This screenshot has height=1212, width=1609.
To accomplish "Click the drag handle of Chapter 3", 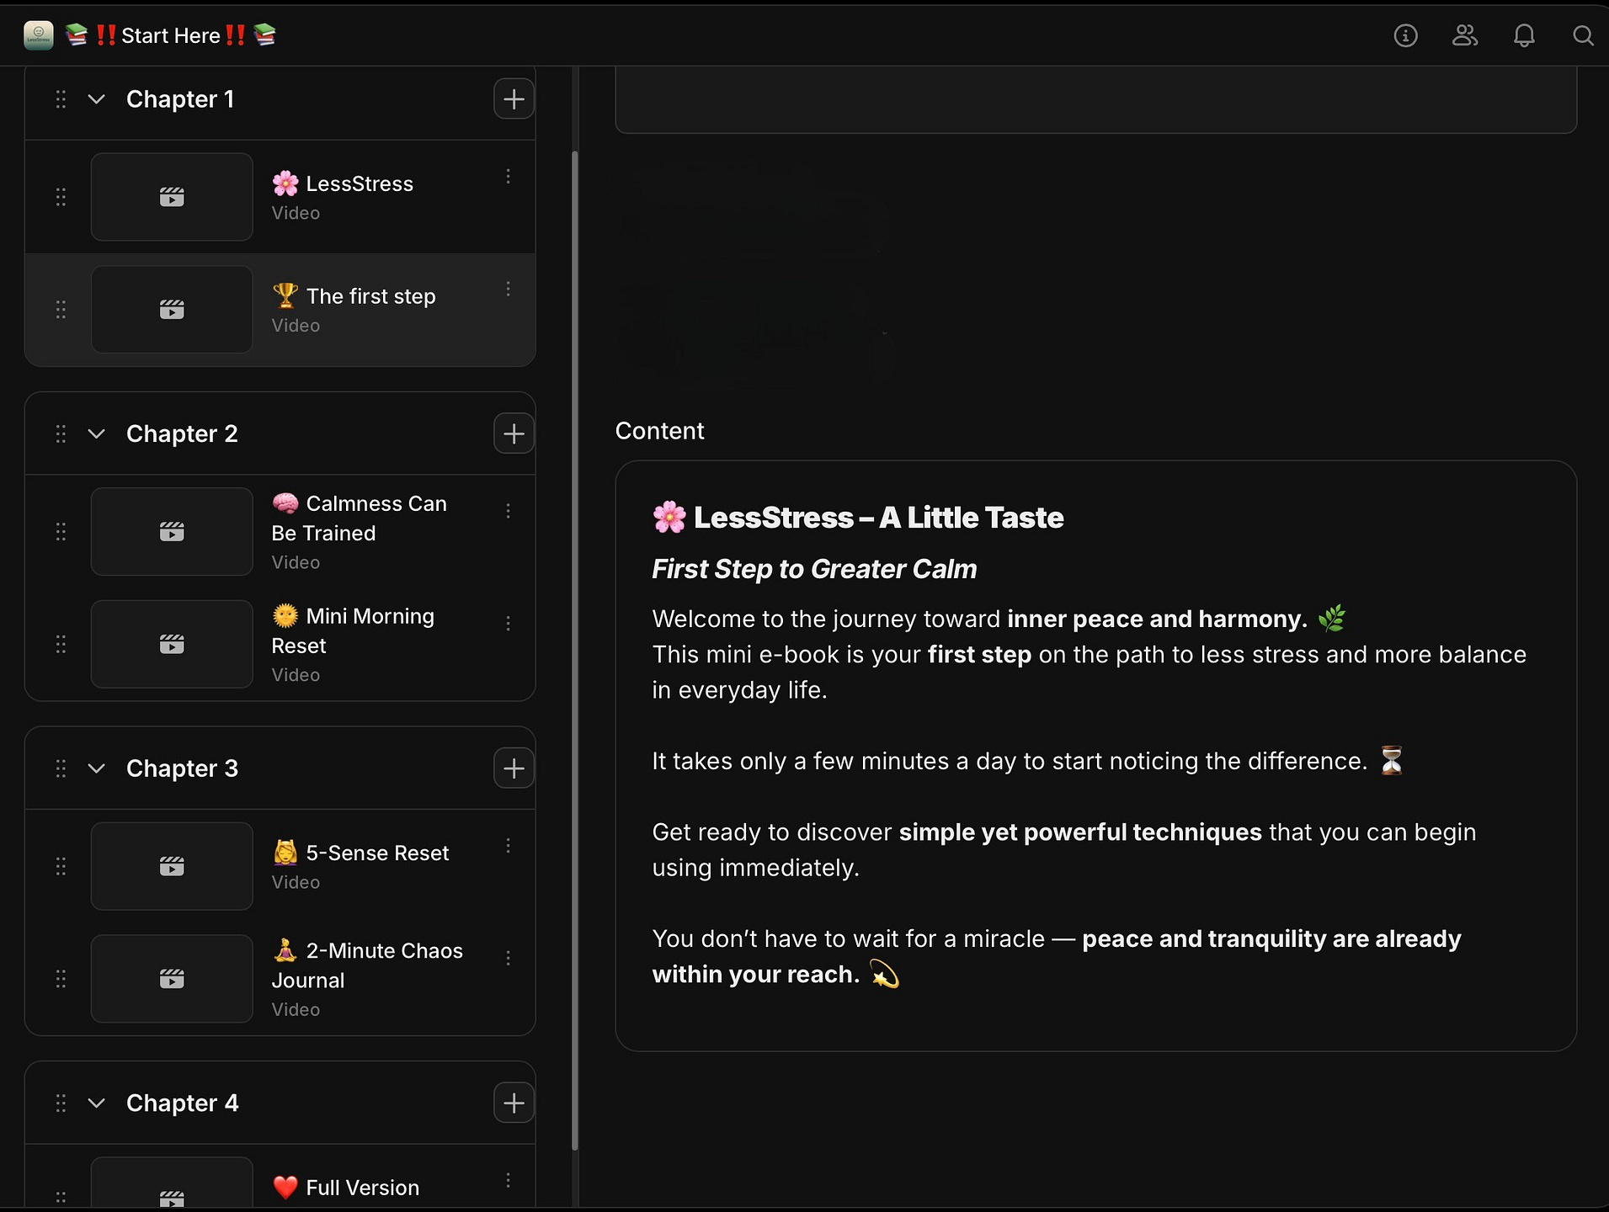I will [61, 768].
